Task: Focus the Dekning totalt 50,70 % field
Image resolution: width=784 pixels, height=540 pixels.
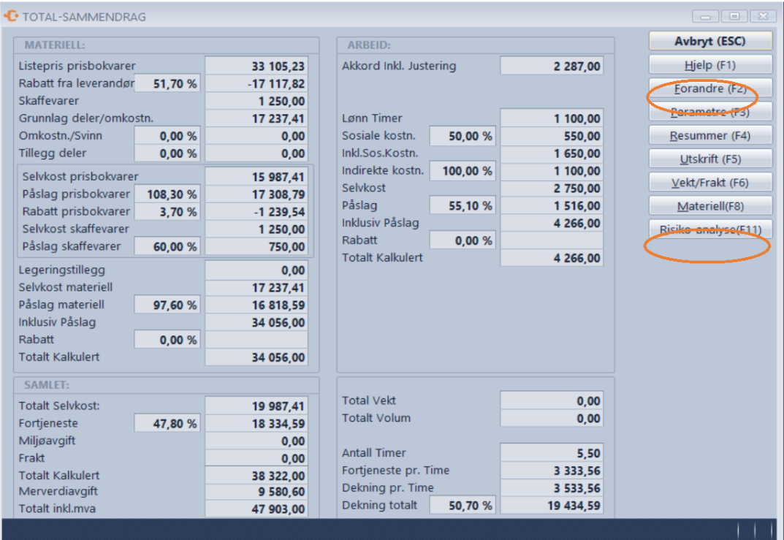Action: tap(463, 506)
